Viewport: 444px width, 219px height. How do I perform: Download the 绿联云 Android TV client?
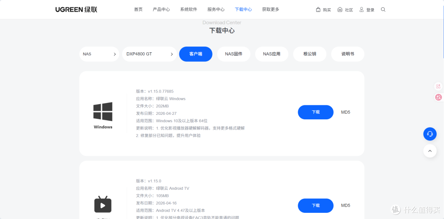(315, 205)
